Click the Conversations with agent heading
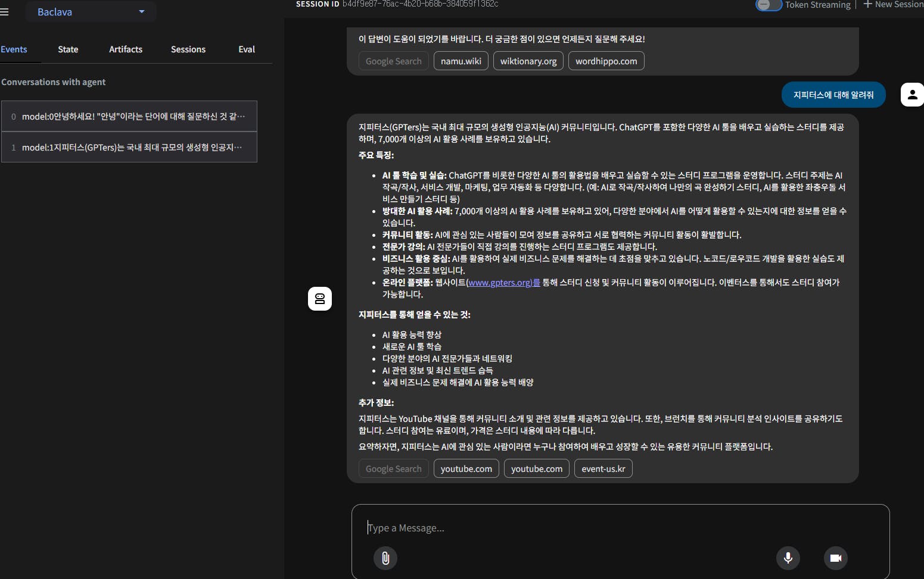Viewport: 924px width, 579px height. coord(53,82)
